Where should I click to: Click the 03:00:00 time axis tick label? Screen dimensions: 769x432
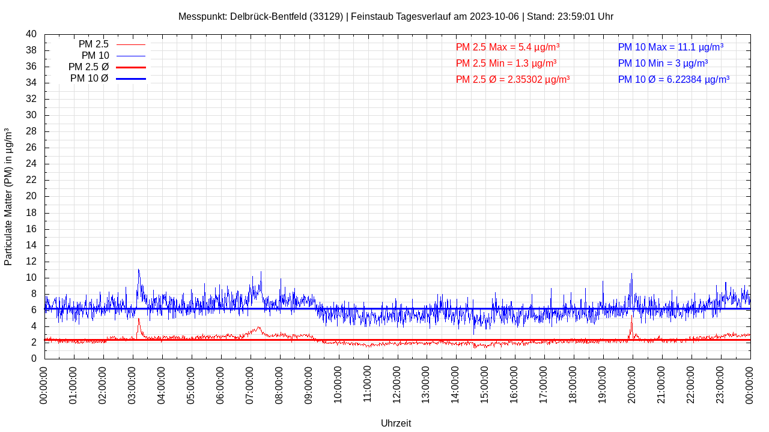click(132, 384)
